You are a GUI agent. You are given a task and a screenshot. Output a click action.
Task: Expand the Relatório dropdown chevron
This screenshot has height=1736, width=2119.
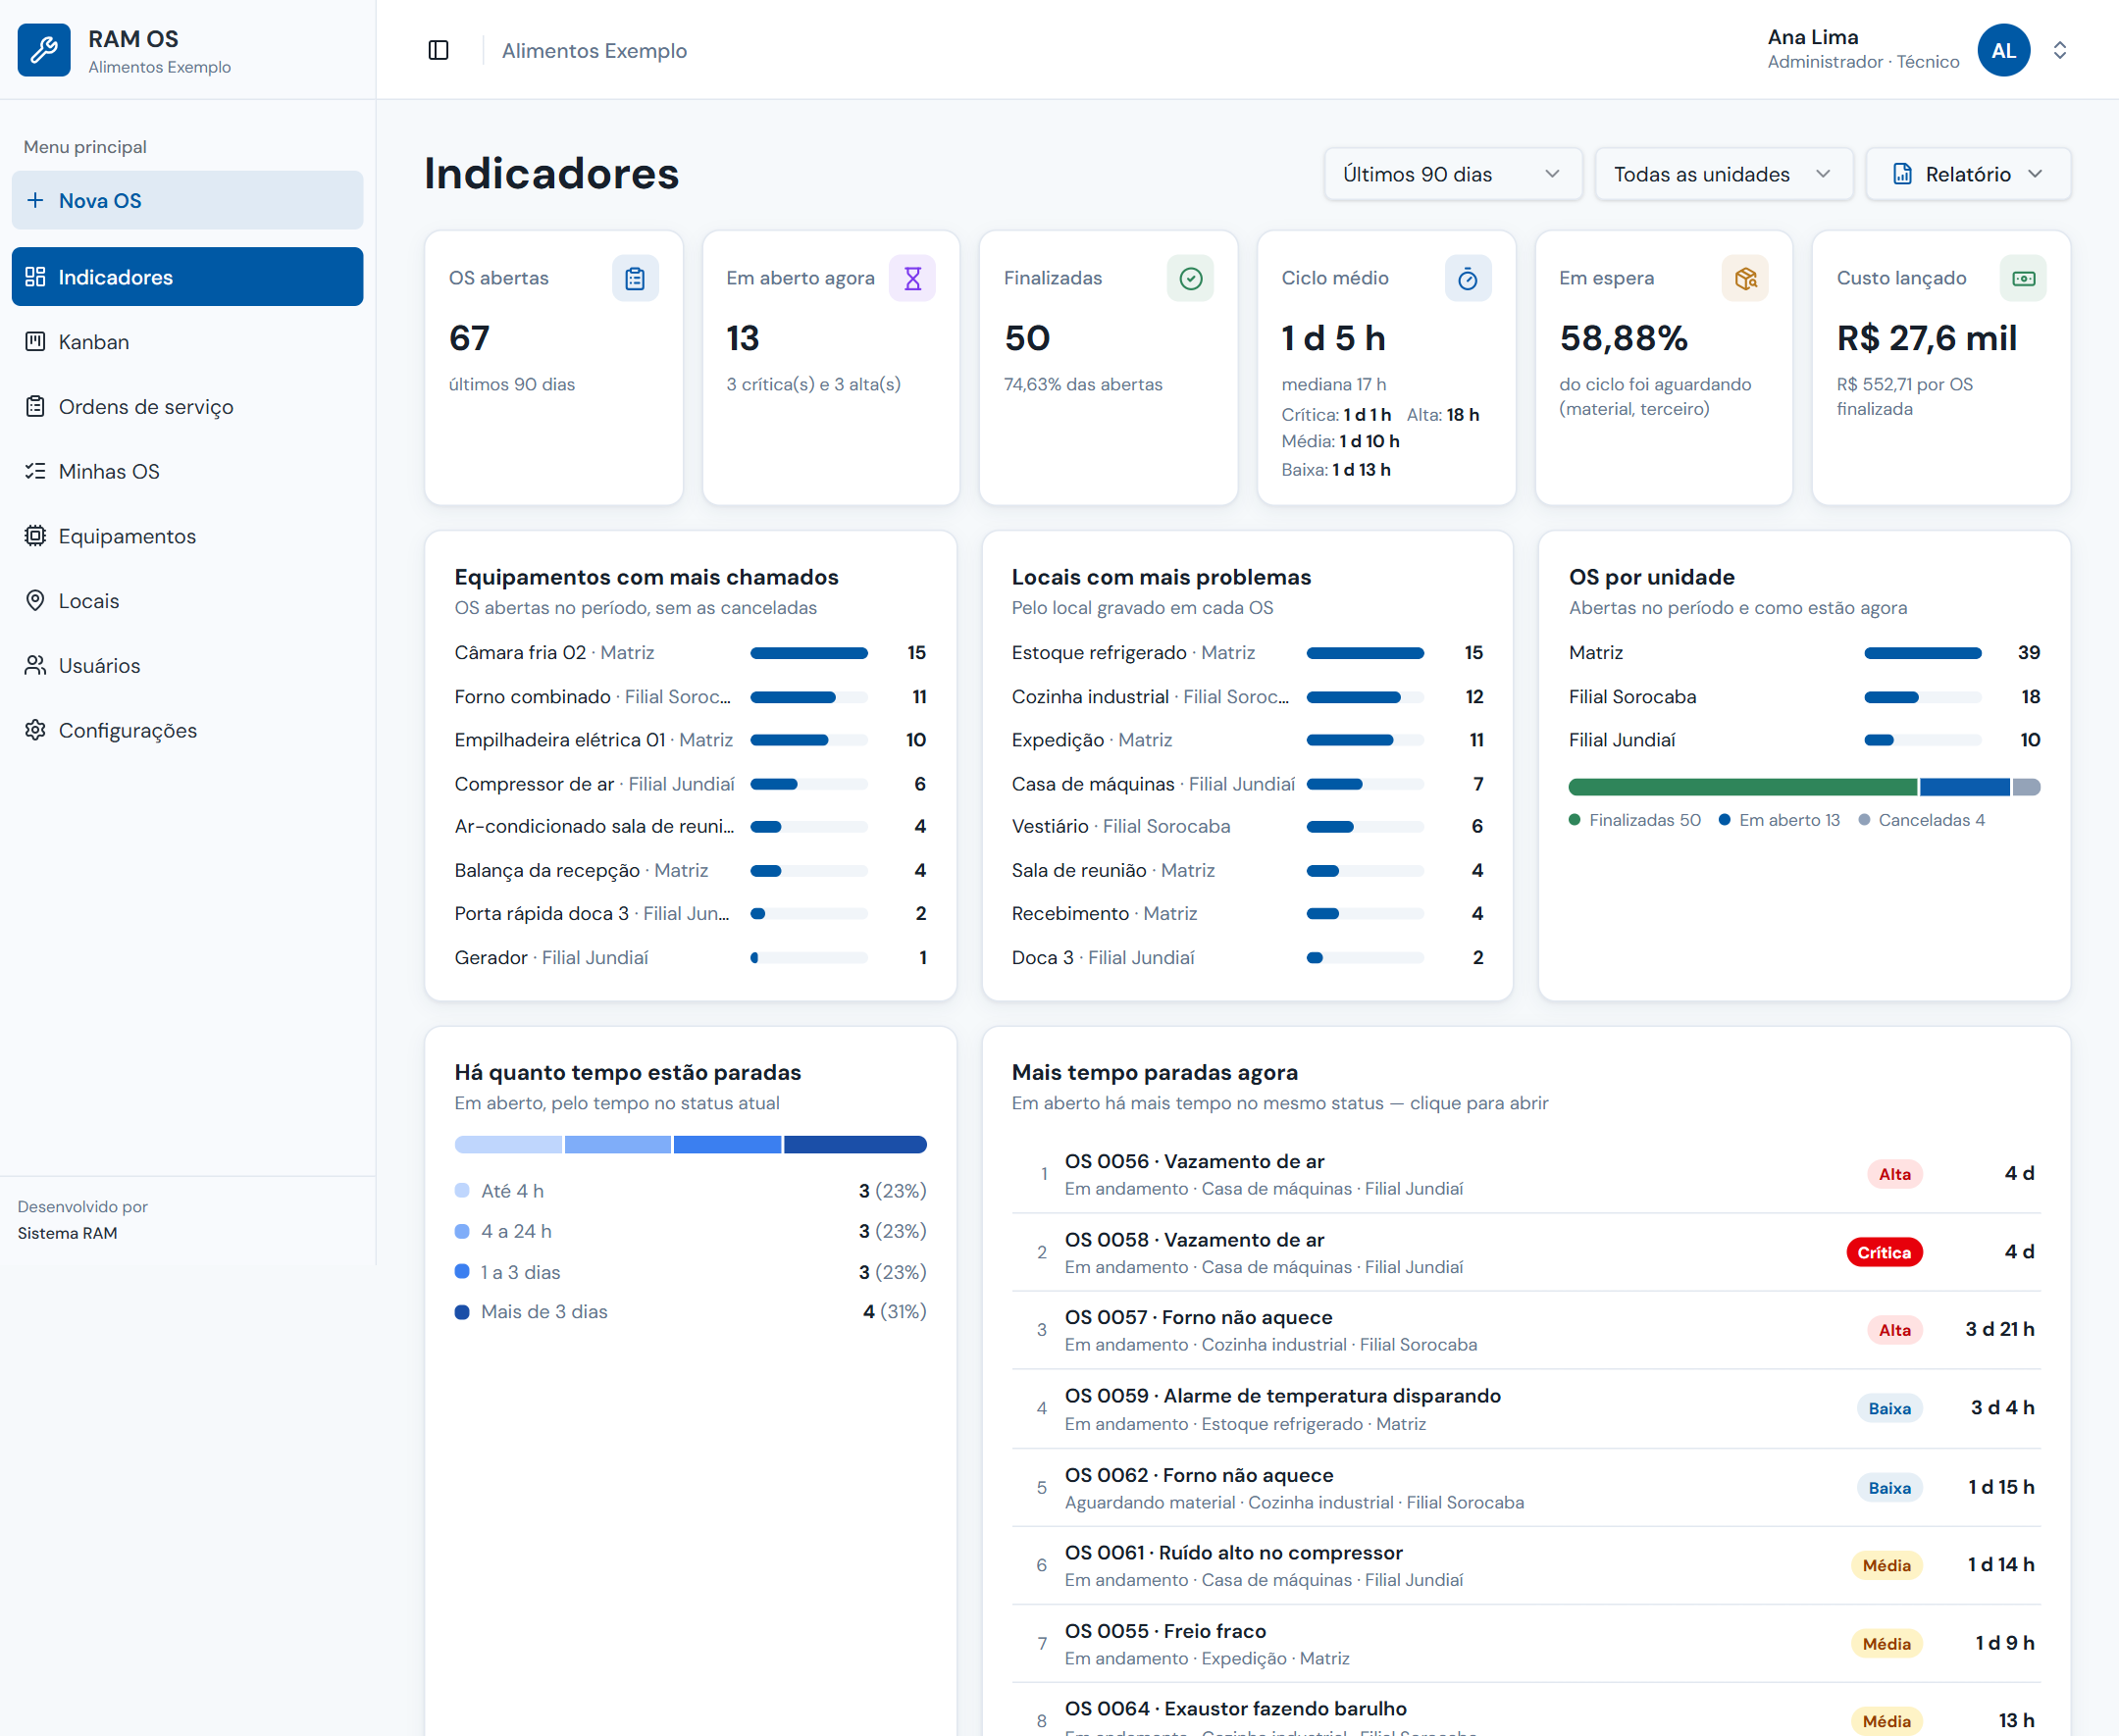(x=2036, y=174)
